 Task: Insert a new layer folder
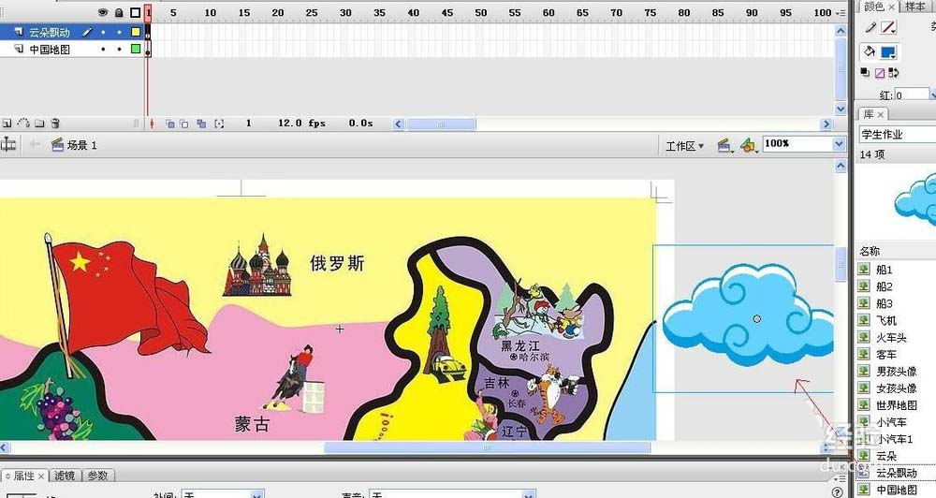click(39, 124)
